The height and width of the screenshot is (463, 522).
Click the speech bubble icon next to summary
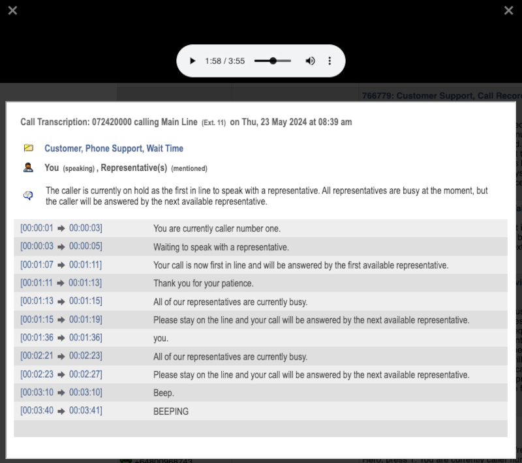(x=28, y=196)
